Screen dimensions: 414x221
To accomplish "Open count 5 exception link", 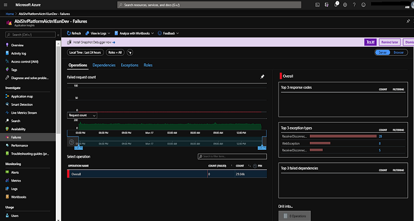I will click(379, 150).
